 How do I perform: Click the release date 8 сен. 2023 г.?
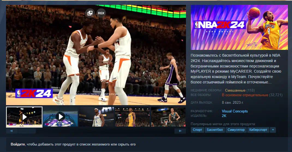tap(233, 102)
